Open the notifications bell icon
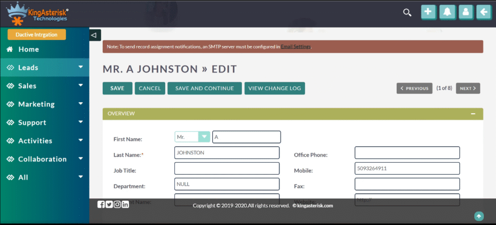 (x=447, y=13)
